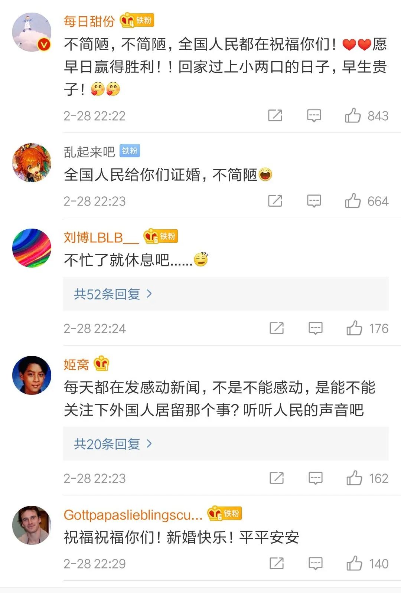Repost 每日甜份's comment using the share icon
This screenshot has height=593, width=401.
click(x=275, y=115)
